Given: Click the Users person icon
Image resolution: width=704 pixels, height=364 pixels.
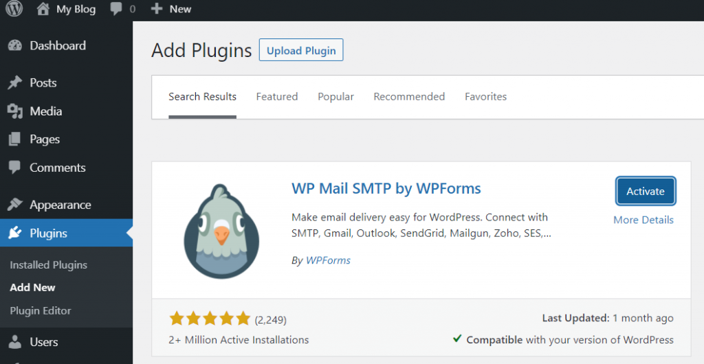Looking at the screenshot, I should [15, 342].
